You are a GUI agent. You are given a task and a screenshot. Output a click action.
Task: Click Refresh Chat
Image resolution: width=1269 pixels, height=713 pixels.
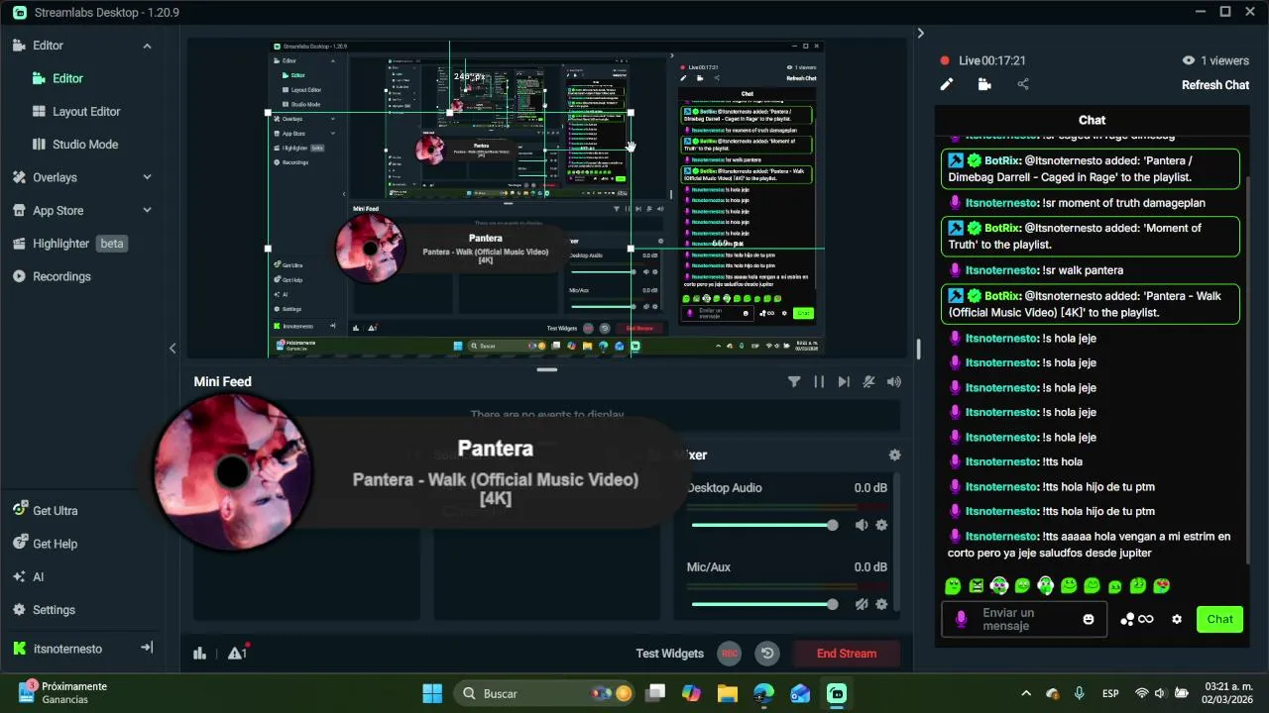point(1214,85)
